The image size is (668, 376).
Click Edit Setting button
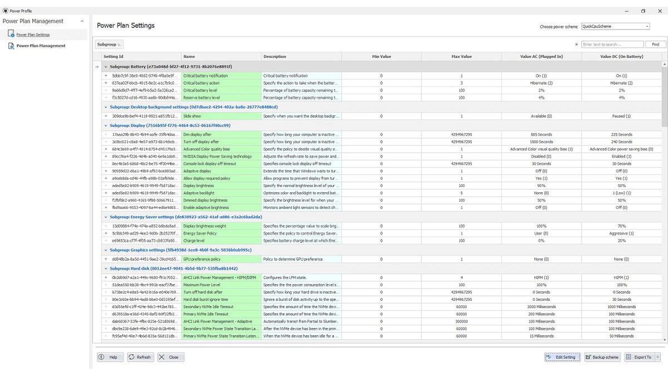pyautogui.click(x=562, y=357)
